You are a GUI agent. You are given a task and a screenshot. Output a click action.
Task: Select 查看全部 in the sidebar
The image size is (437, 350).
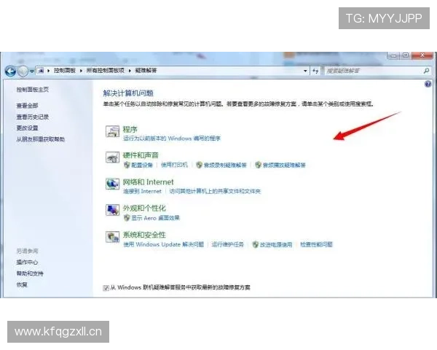28,106
